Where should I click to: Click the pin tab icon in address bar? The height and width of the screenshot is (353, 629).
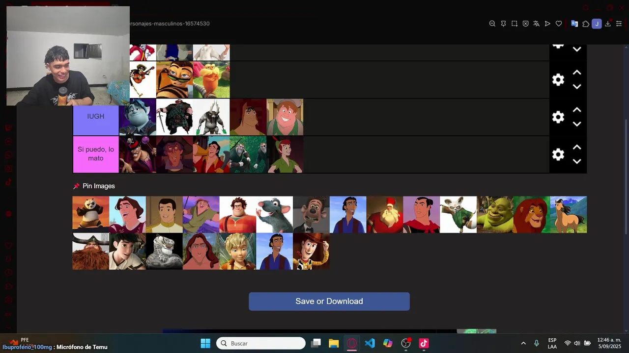tap(503, 24)
